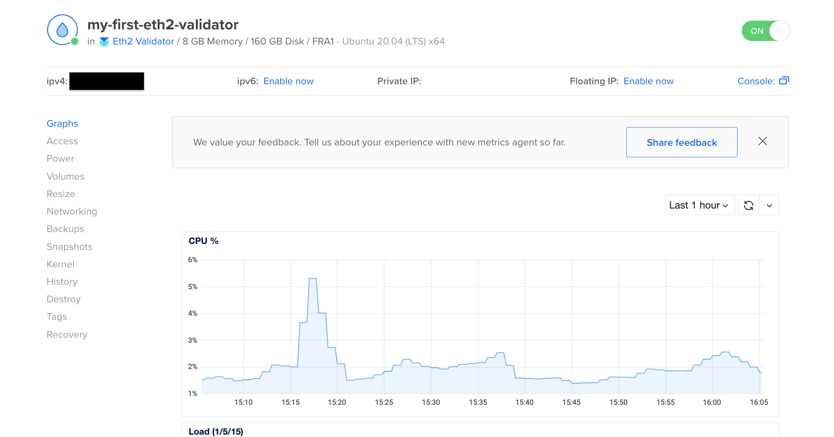834x437 pixels.
Task: Go to the Snapshots section
Action: pos(69,247)
